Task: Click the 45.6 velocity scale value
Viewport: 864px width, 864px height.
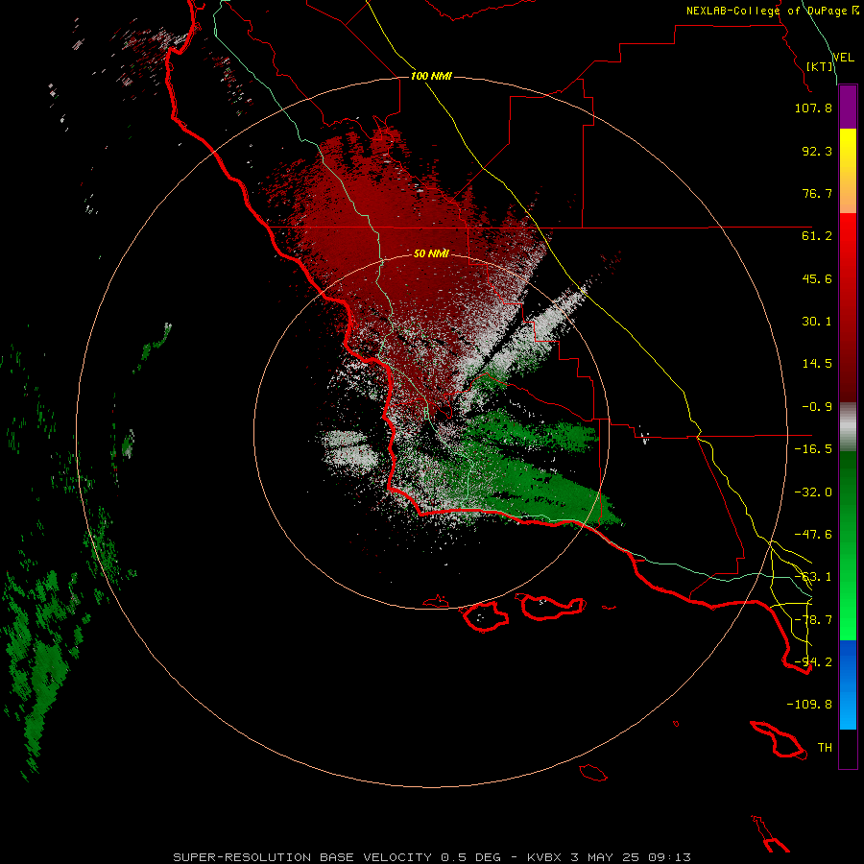Action: pyautogui.click(x=817, y=278)
